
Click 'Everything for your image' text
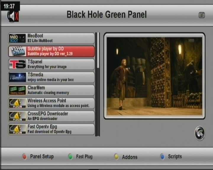pos(47,67)
